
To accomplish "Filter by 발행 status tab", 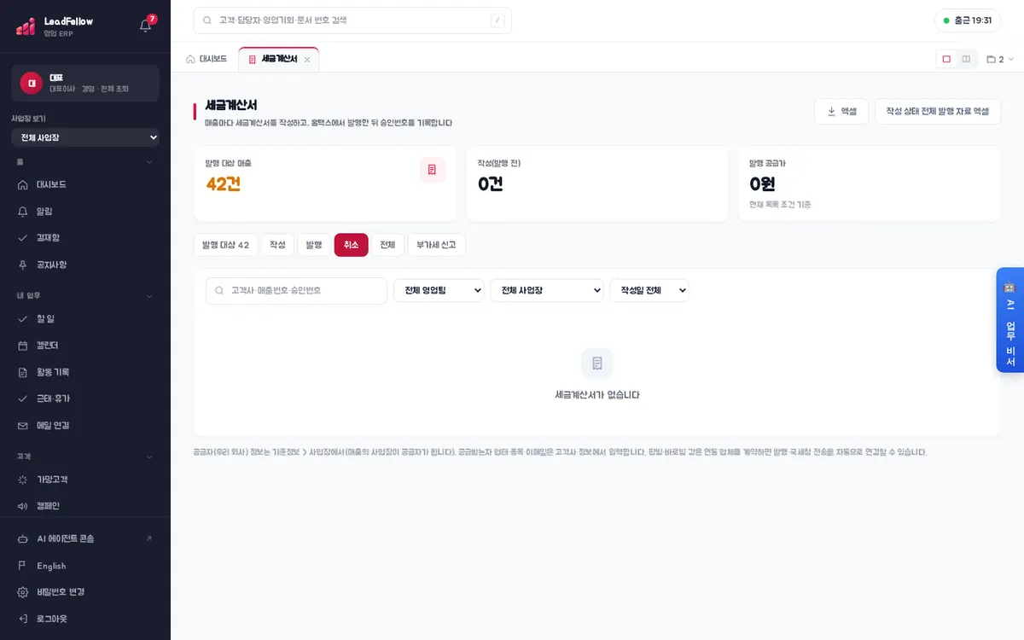I will coord(314,245).
